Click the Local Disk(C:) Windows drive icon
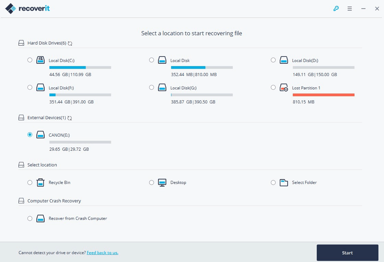The width and height of the screenshot is (384, 262). click(40, 60)
